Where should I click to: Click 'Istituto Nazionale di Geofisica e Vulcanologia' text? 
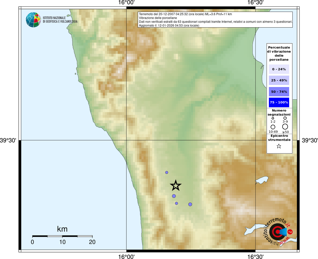click(60, 20)
